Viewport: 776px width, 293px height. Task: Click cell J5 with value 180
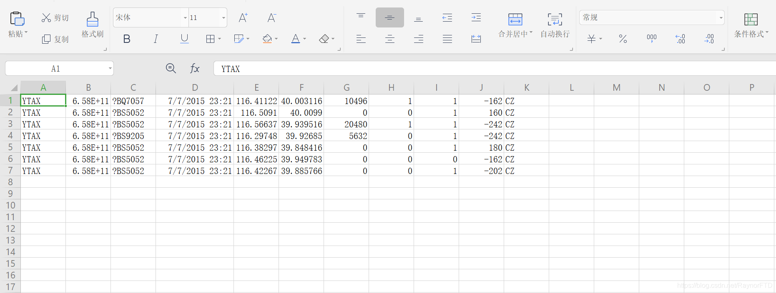click(x=482, y=147)
